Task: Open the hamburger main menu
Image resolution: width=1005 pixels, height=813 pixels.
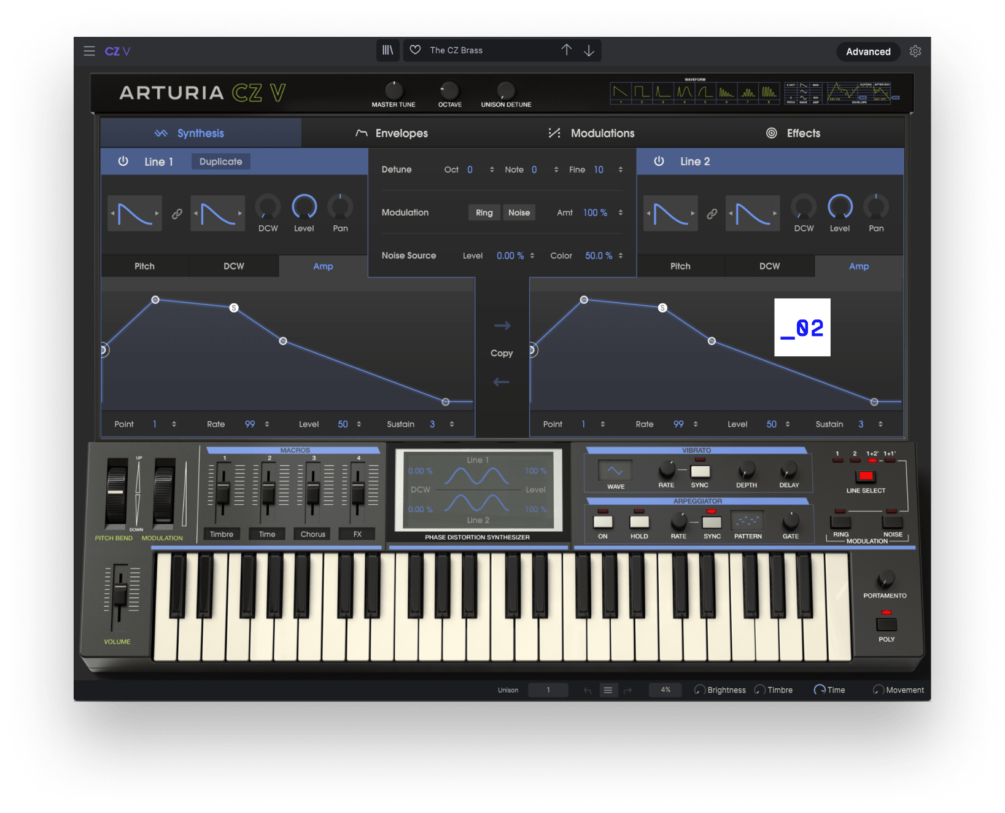Action: 89,51
